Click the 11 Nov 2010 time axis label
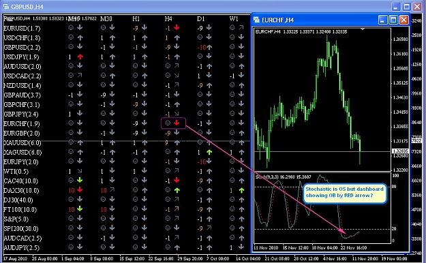This screenshot has width=426, height=263. [x=266, y=248]
